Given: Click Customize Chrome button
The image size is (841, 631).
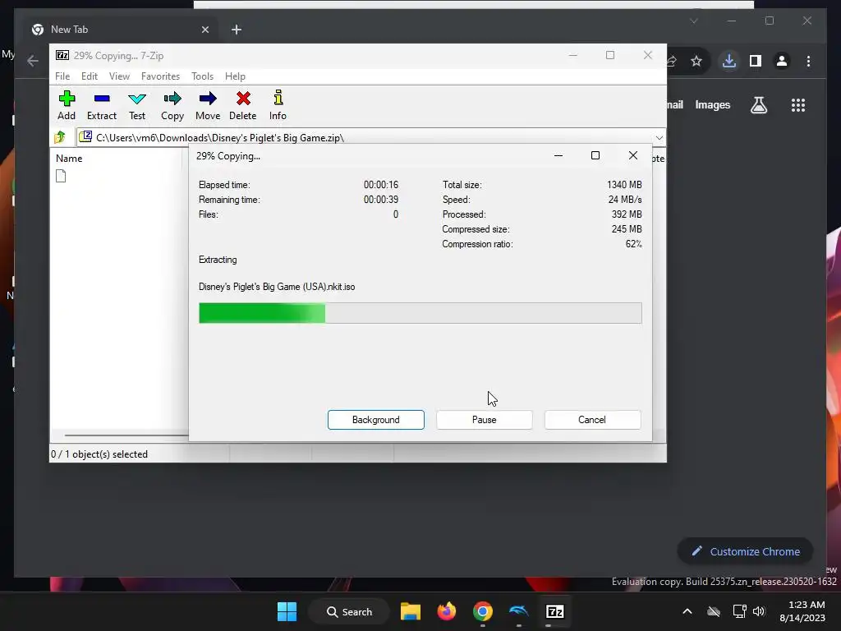Looking at the screenshot, I should pos(746,551).
